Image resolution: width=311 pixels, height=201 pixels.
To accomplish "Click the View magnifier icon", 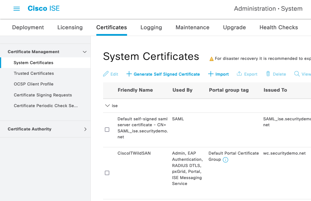I will click(297, 74).
